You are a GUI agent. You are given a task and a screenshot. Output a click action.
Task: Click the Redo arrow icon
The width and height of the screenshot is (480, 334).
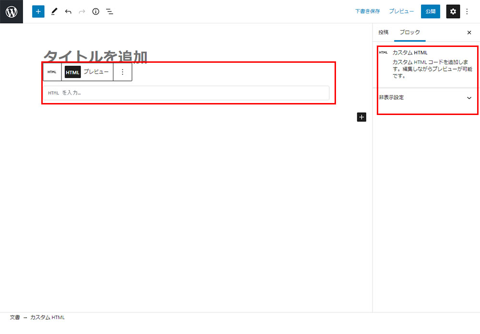pos(82,12)
